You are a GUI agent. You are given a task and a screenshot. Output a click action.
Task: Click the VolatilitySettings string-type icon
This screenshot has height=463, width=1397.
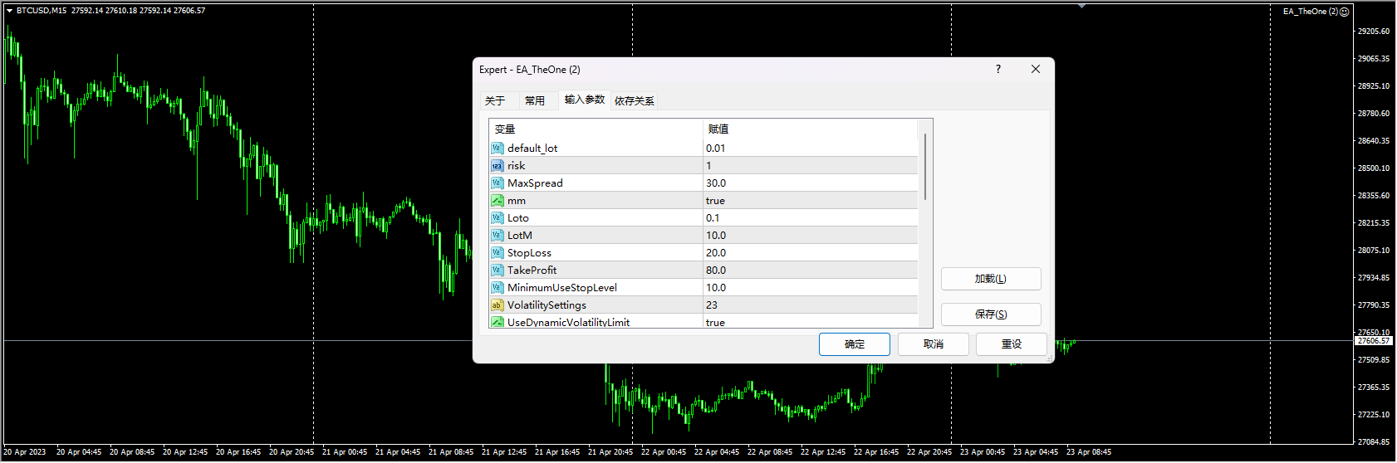pos(498,305)
